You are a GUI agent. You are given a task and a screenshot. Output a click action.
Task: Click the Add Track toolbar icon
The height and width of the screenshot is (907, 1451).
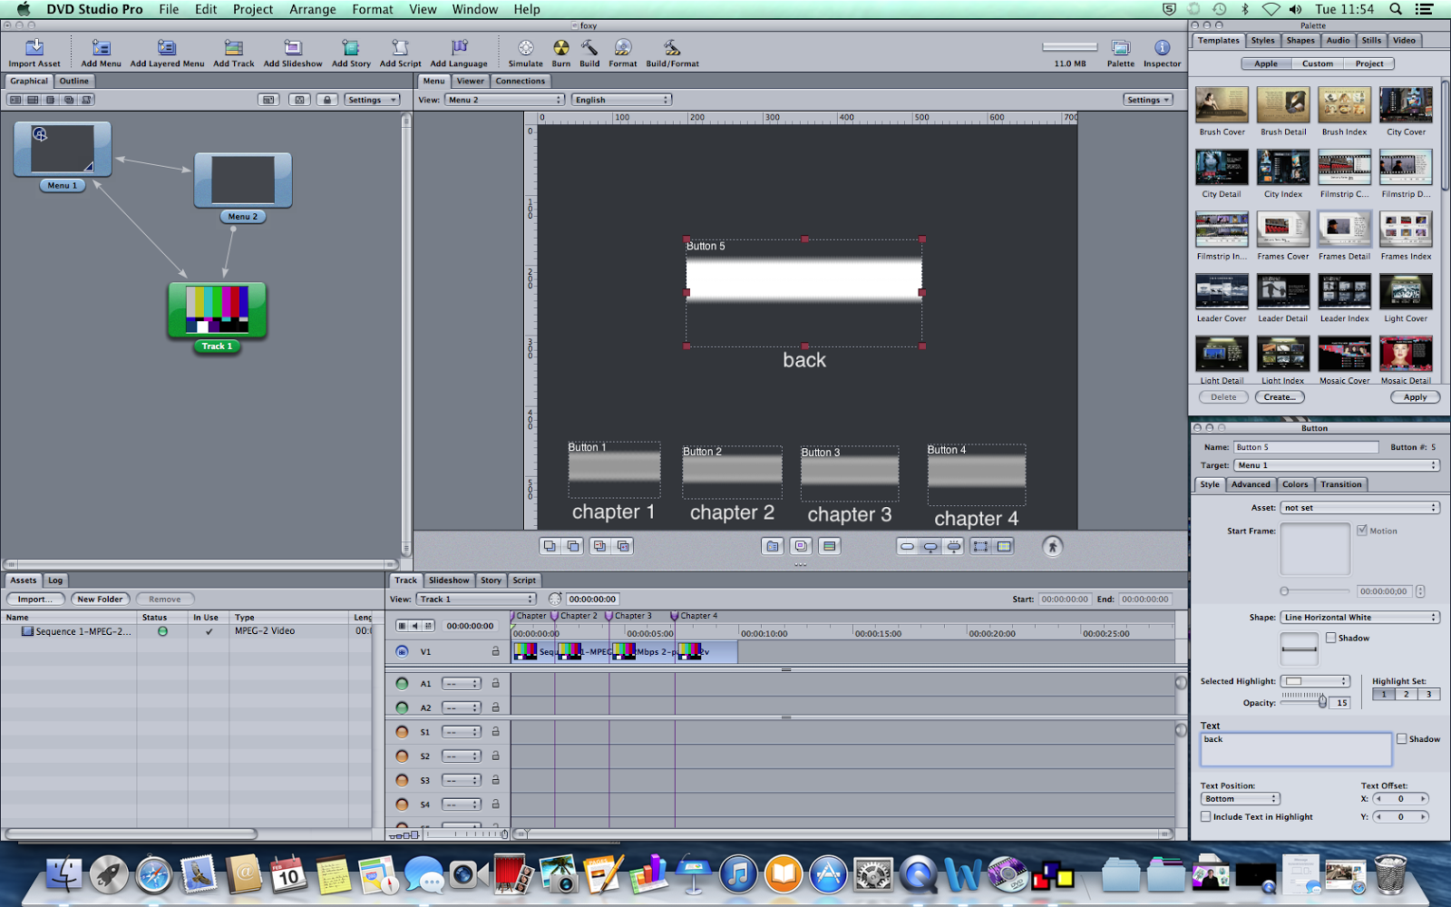point(233,47)
